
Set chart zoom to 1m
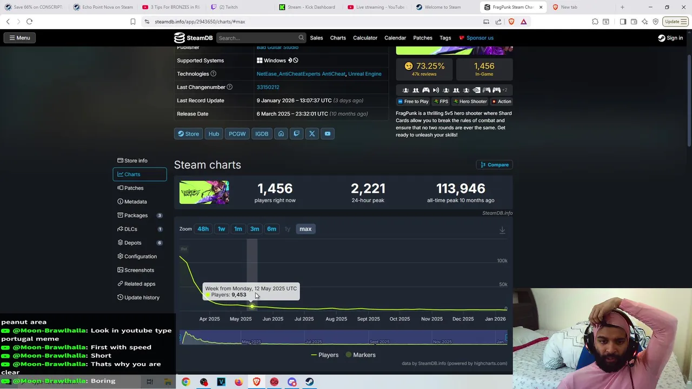click(238, 229)
